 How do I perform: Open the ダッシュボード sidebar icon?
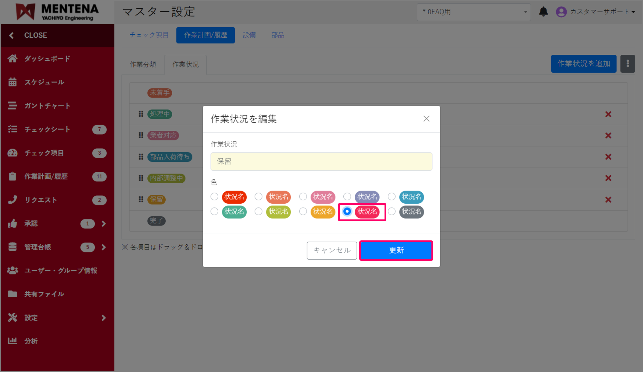[12, 58]
